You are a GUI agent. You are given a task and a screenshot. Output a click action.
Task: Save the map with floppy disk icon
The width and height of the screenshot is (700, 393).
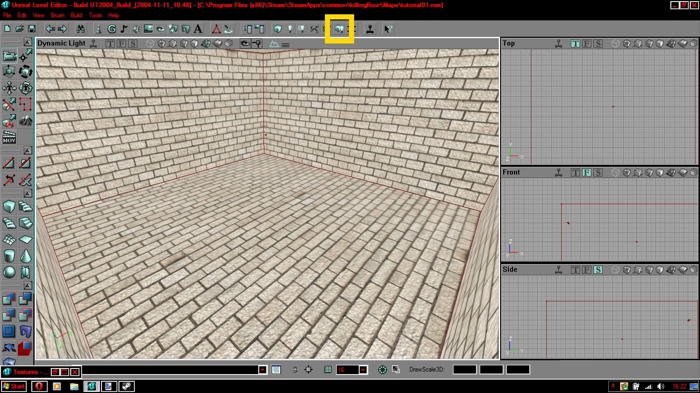pos(32,29)
